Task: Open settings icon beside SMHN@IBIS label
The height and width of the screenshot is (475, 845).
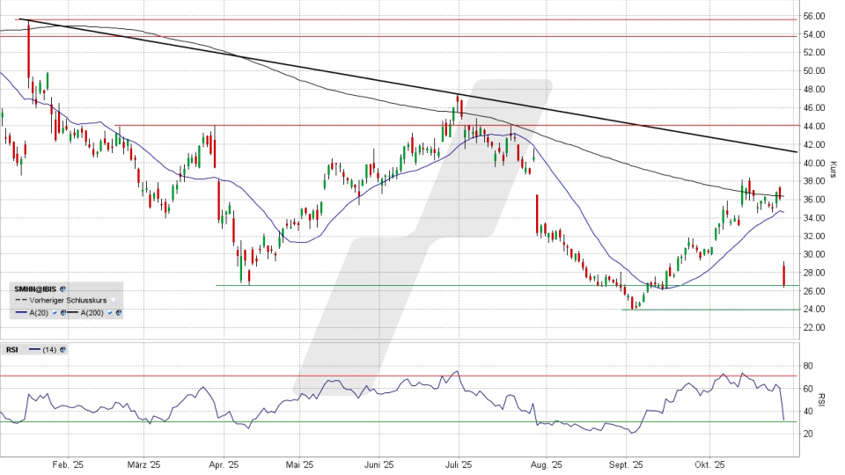Action: click(x=62, y=289)
